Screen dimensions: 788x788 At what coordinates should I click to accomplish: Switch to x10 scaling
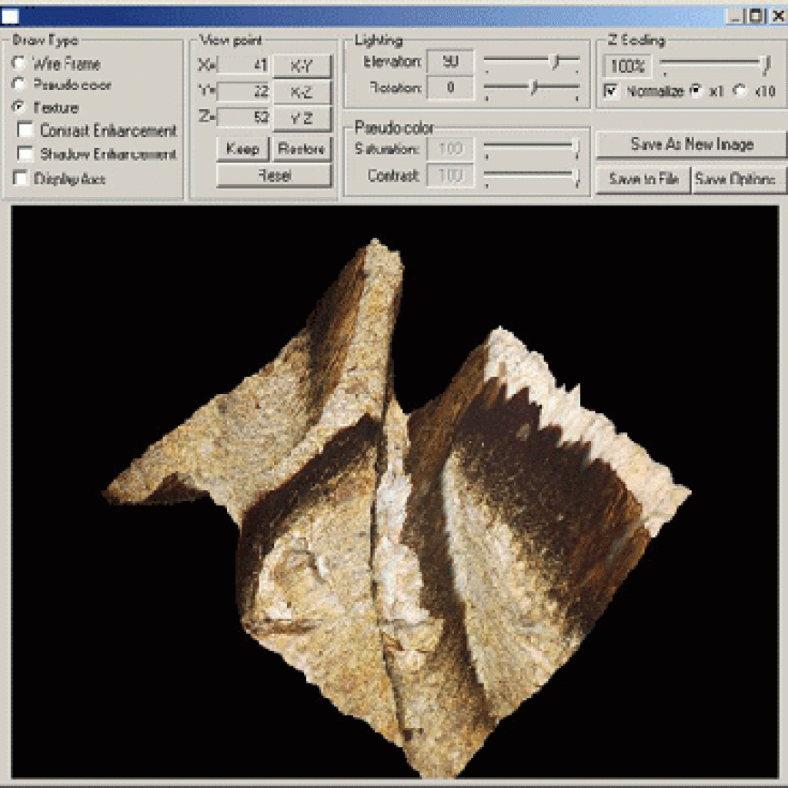(x=740, y=90)
